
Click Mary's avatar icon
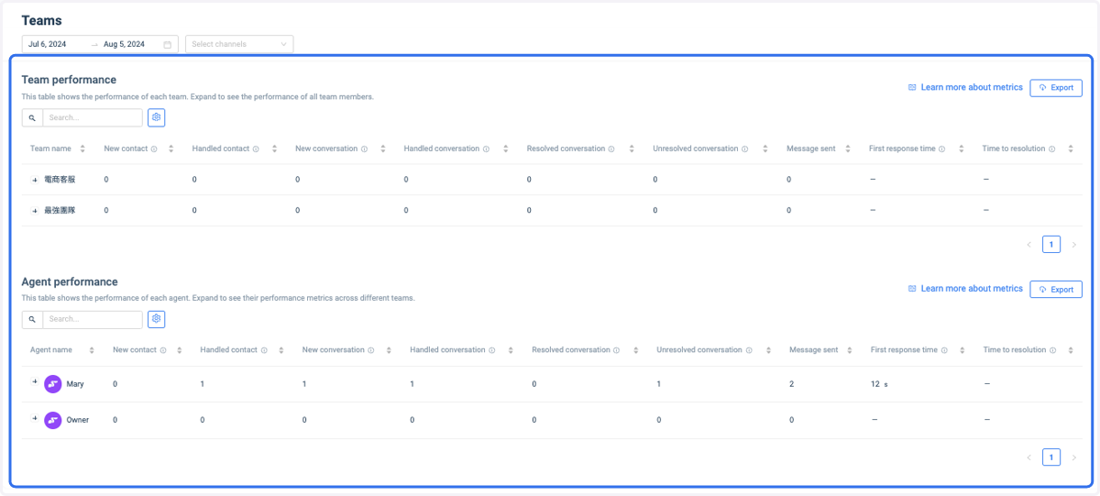(53, 384)
